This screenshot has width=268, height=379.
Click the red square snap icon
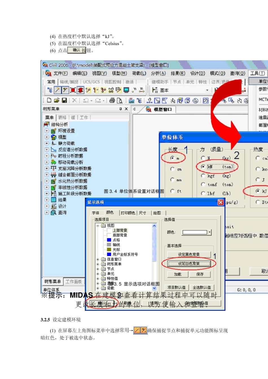pyautogui.click(x=73, y=90)
